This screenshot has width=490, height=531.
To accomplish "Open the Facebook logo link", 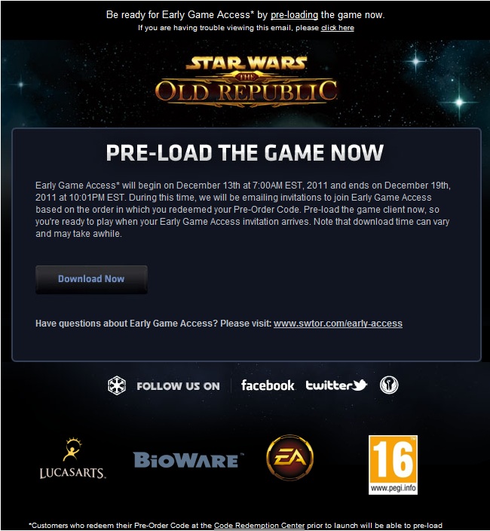I will (268, 385).
